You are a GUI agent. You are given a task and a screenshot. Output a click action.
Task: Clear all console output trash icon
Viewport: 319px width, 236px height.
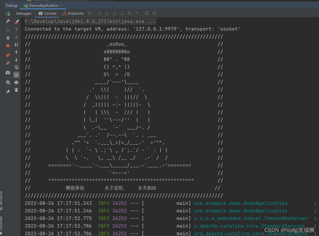(16, 90)
